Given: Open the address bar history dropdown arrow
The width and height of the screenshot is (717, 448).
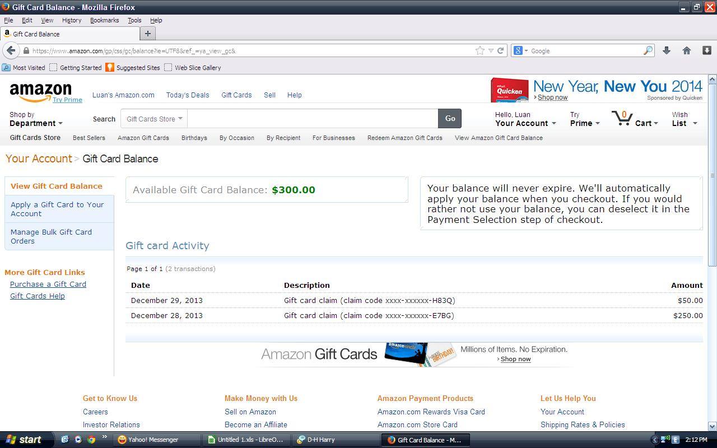Looking at the screenshot, I should (x=491, y=50).
